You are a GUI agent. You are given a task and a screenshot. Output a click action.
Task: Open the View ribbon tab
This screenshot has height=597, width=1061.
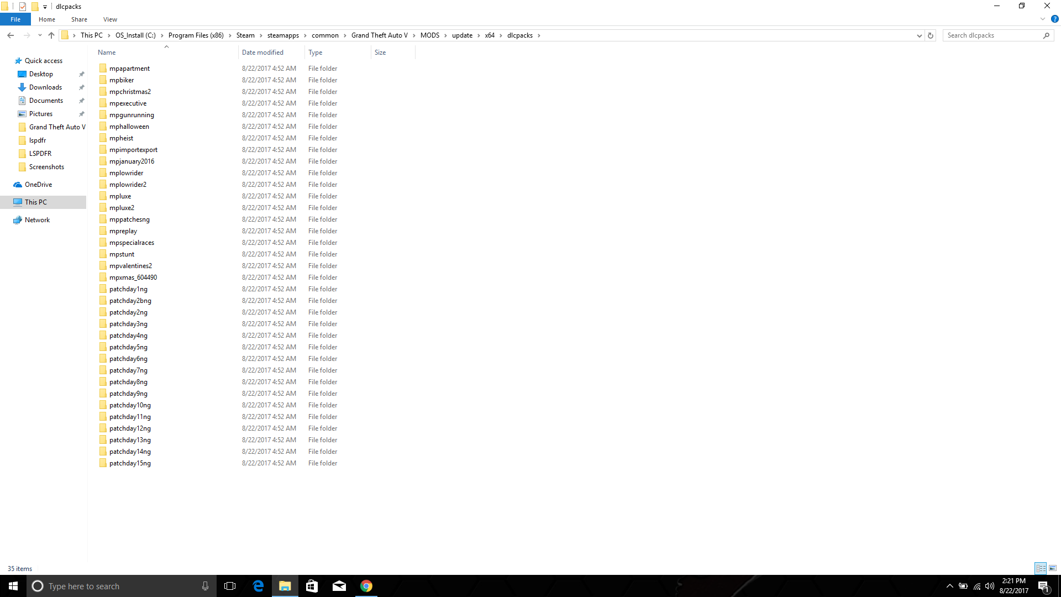coord(110,19)
